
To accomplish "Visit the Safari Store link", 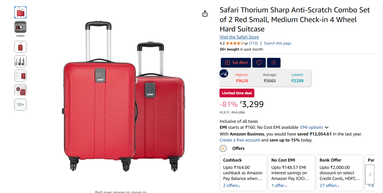I will (x=239, y=37).
